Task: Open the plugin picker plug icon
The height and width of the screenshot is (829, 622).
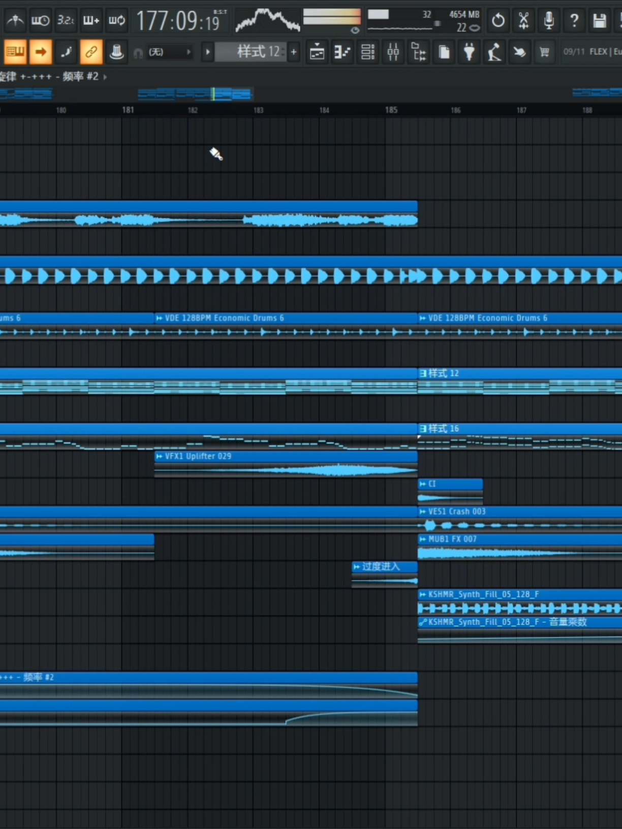Action: [x=470, y=52]
